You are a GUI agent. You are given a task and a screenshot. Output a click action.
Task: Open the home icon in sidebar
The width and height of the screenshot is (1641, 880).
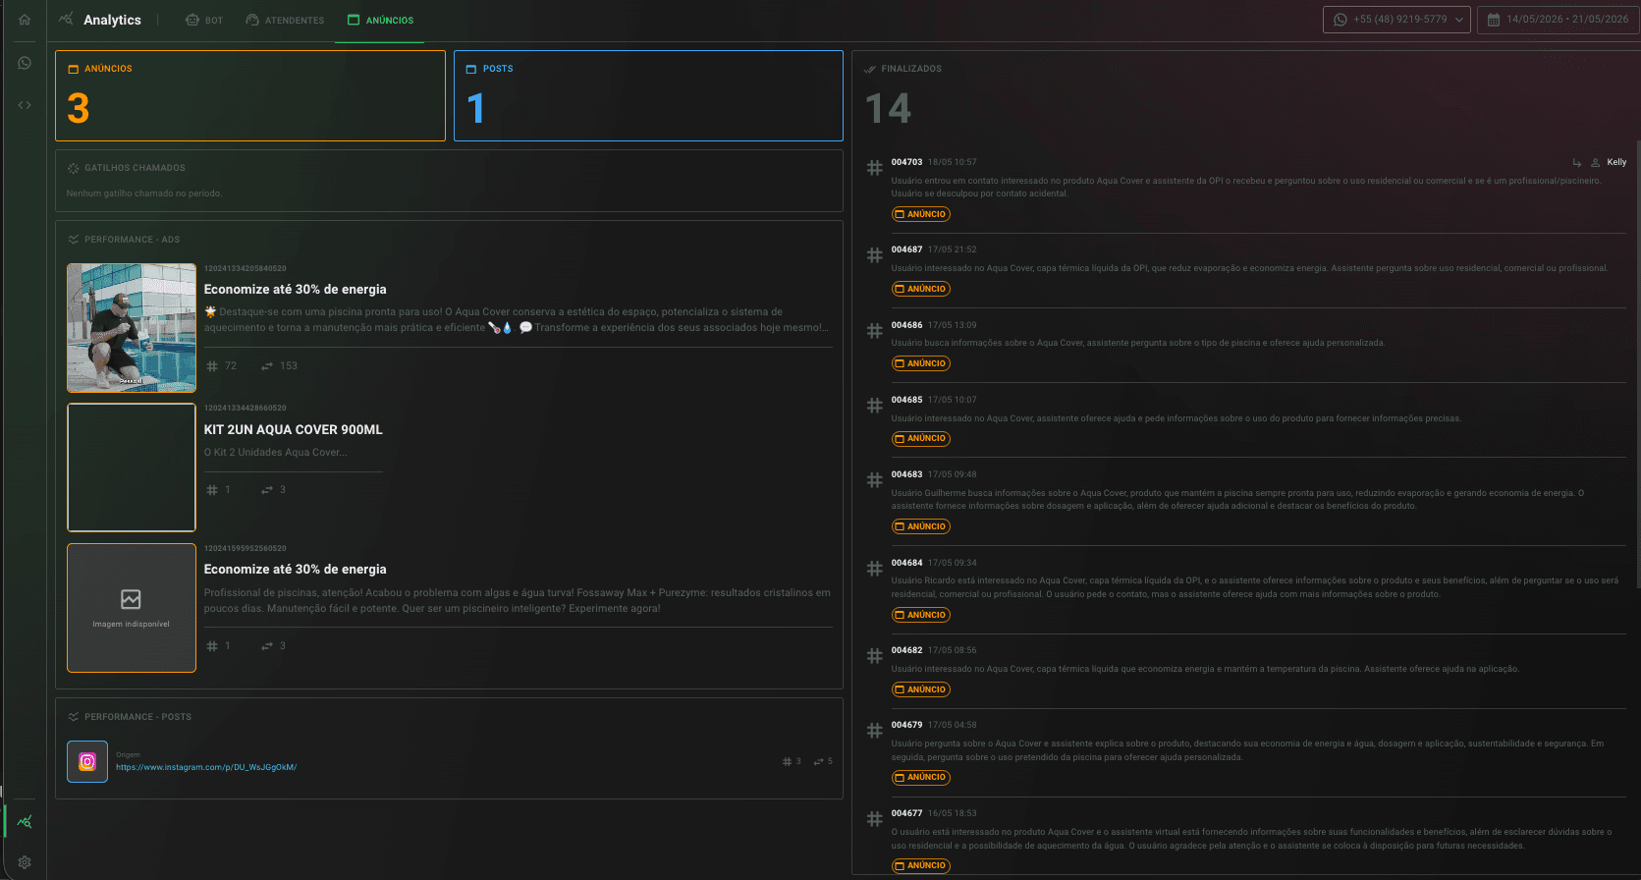[x=25, y=20]
